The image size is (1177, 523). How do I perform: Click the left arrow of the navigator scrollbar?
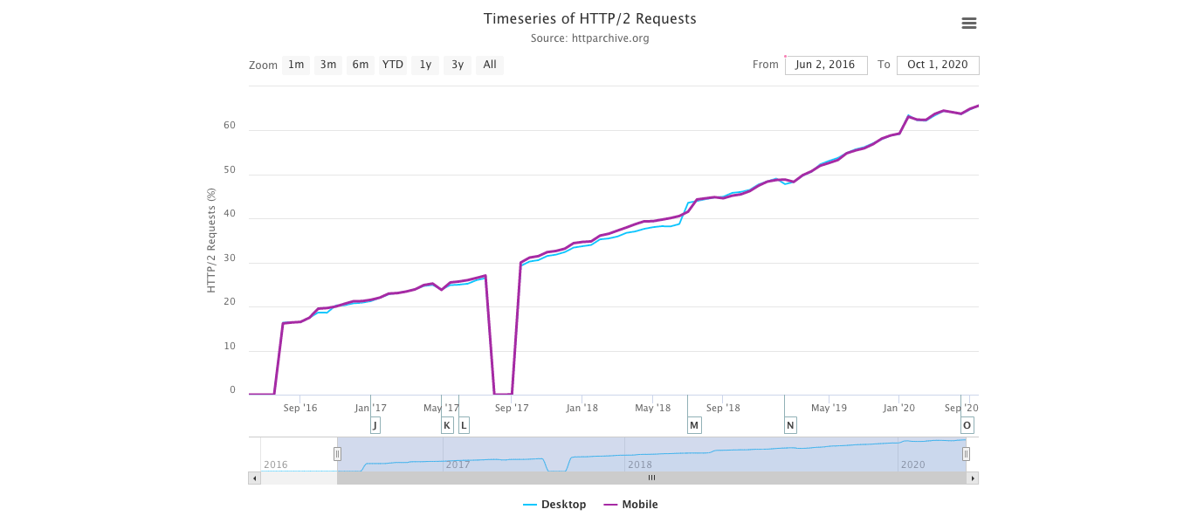click(254, 478)
